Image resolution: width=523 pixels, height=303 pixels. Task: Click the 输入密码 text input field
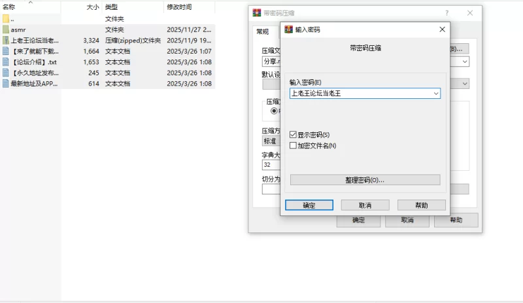[360, 94]
